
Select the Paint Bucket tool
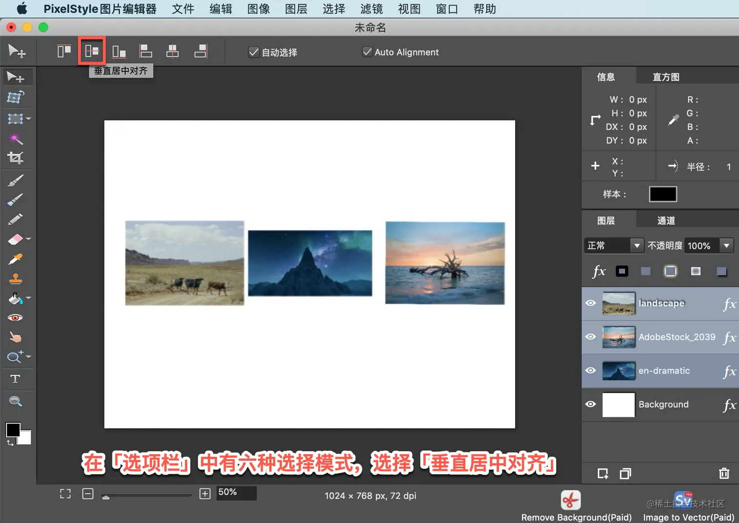pos(15,298)
